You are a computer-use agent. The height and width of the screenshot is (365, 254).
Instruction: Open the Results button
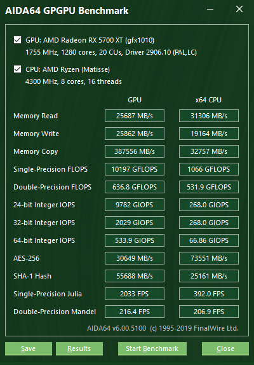pyautogui.click(x=79, y=348)
